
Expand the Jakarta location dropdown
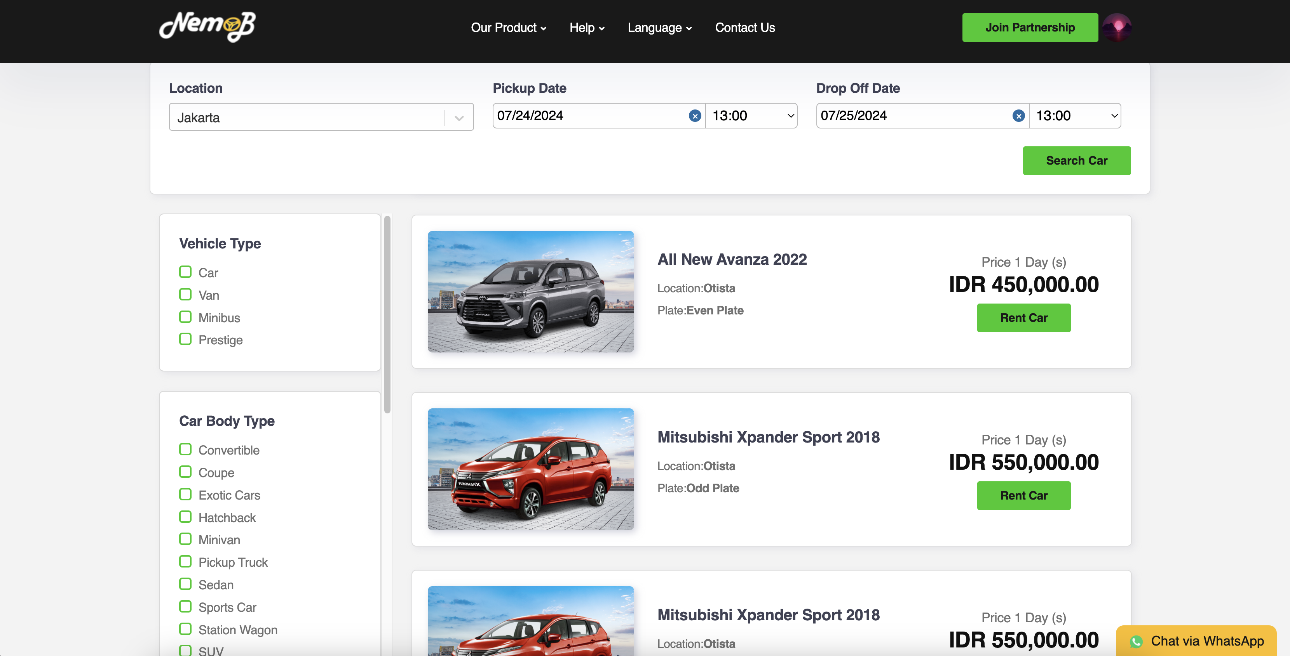(x=459, y=118)
